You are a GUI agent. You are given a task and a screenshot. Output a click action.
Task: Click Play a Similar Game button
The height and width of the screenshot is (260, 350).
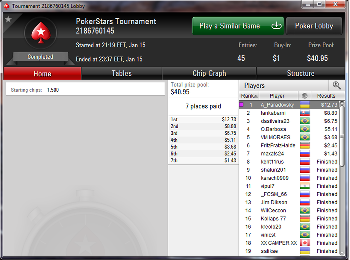(x=238, y=26)
